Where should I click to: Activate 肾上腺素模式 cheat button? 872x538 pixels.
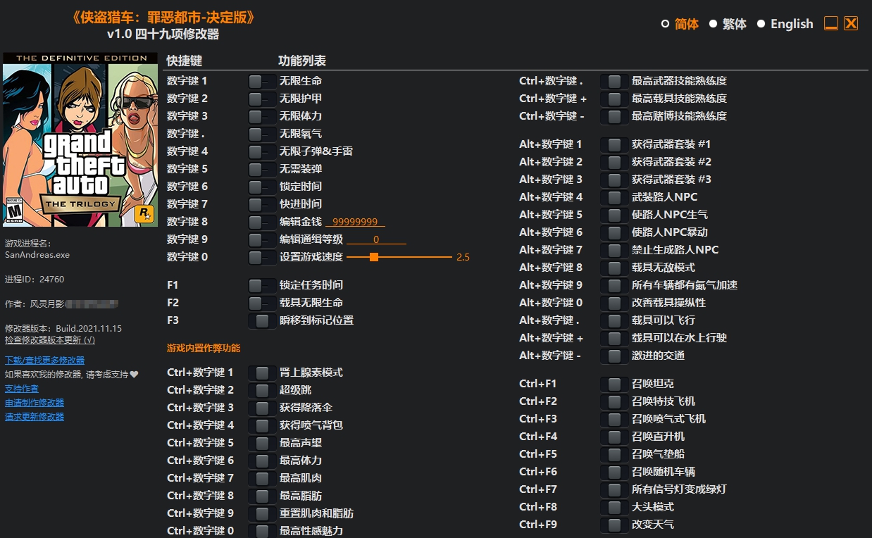[262, 373]
